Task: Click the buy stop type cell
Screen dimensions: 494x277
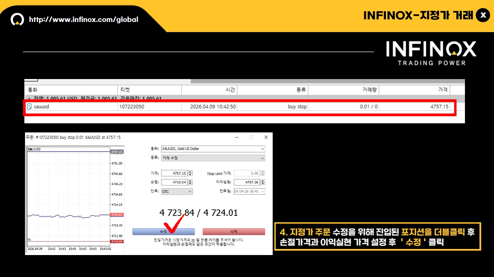Action: pos(297,106)
